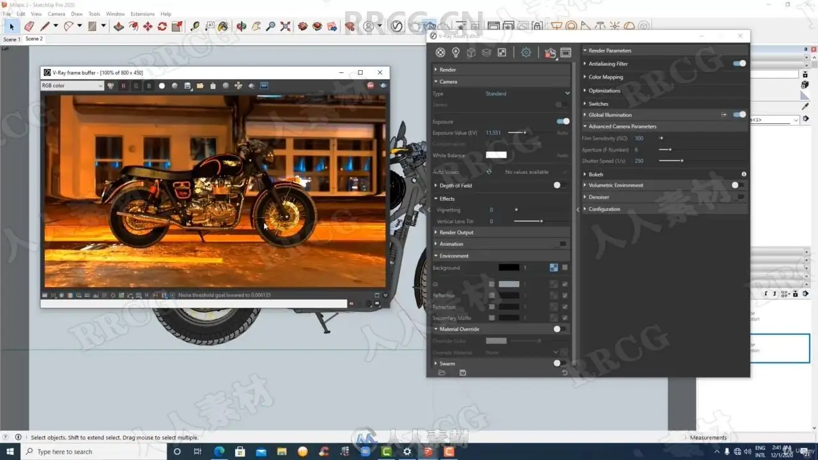Expand the Optimizations section

pyautogui.click(x=665, y=91)
